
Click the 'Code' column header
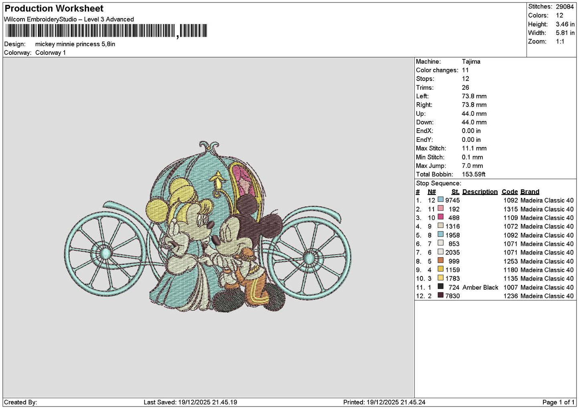tap(510, 192)
